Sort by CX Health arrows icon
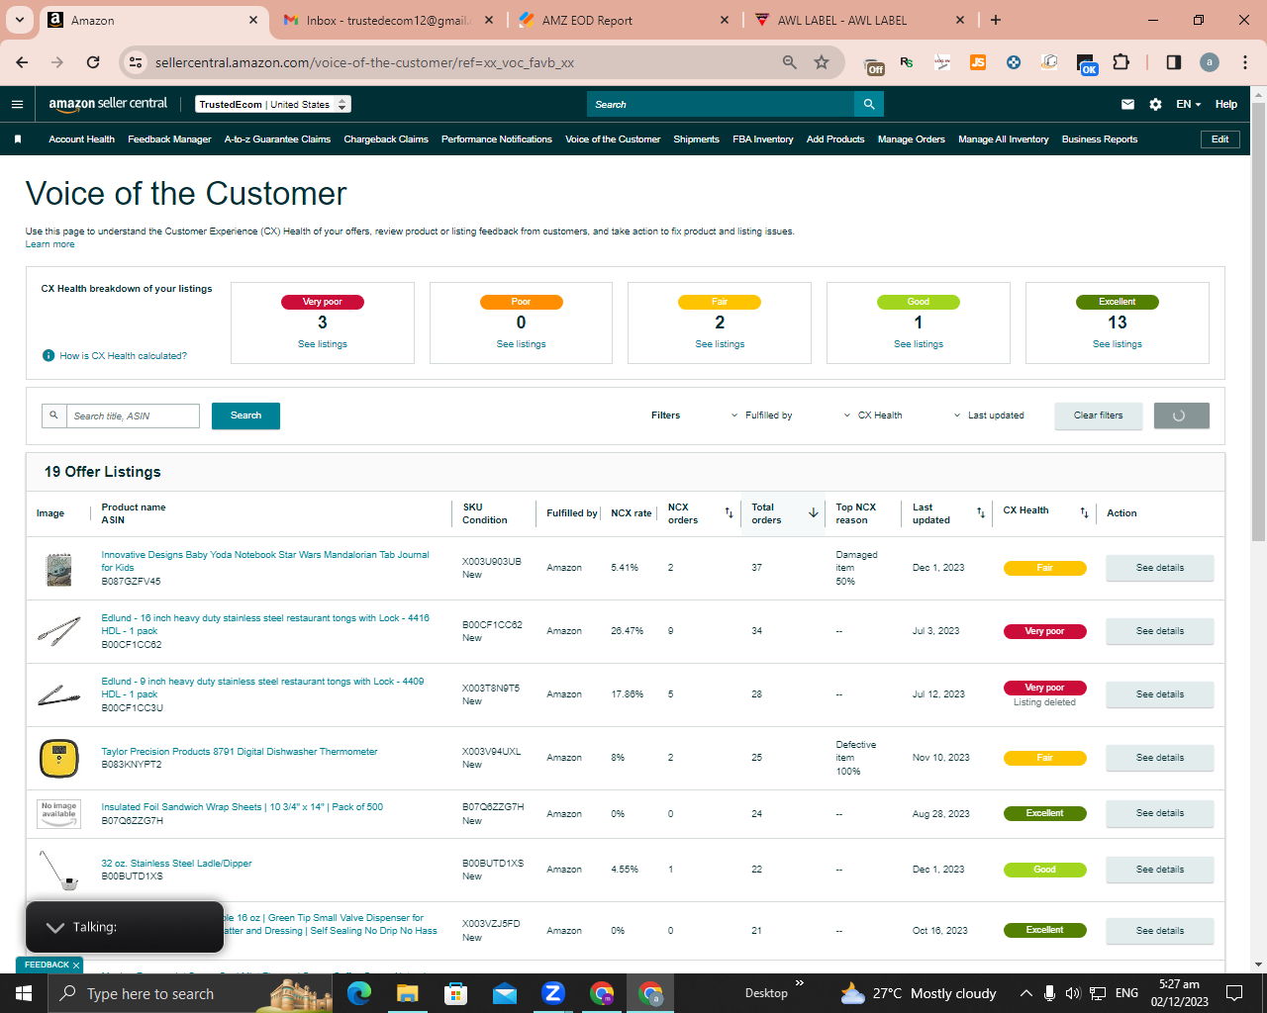This screenshot has height=1013, width=1267. 1084,512
